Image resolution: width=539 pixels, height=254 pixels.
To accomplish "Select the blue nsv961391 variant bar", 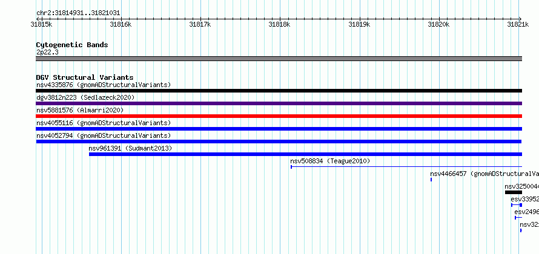I will 305,154.
